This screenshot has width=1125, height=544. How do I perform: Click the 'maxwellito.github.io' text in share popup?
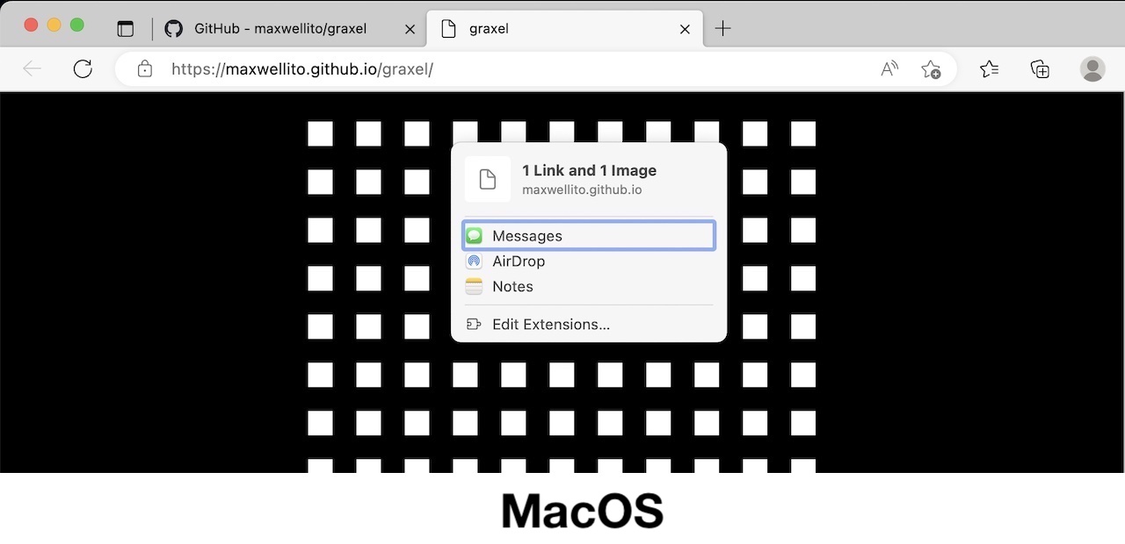[x=582, y=190]
